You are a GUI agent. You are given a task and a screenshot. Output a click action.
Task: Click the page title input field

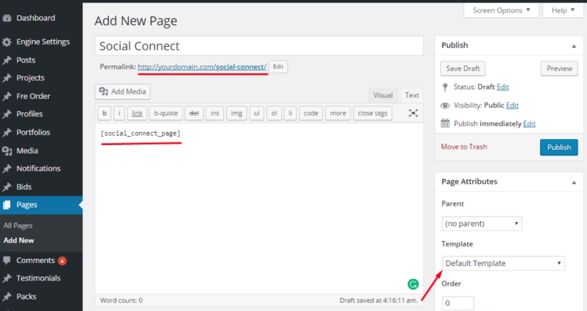[x=258, y=46]
